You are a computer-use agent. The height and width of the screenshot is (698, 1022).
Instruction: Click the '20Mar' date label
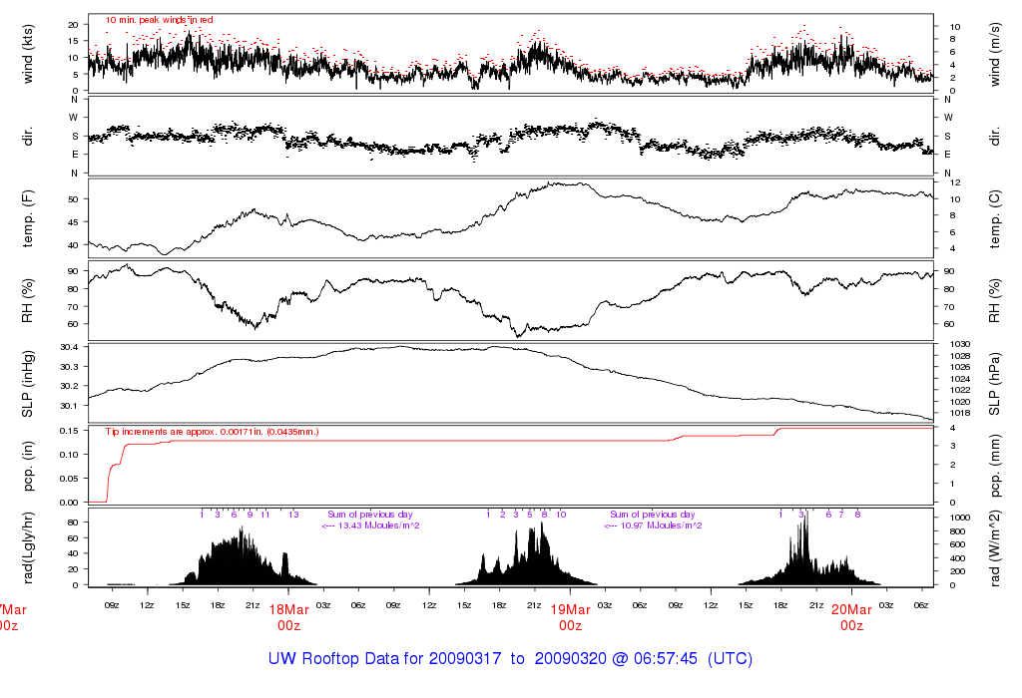click(x=852, y=610)
